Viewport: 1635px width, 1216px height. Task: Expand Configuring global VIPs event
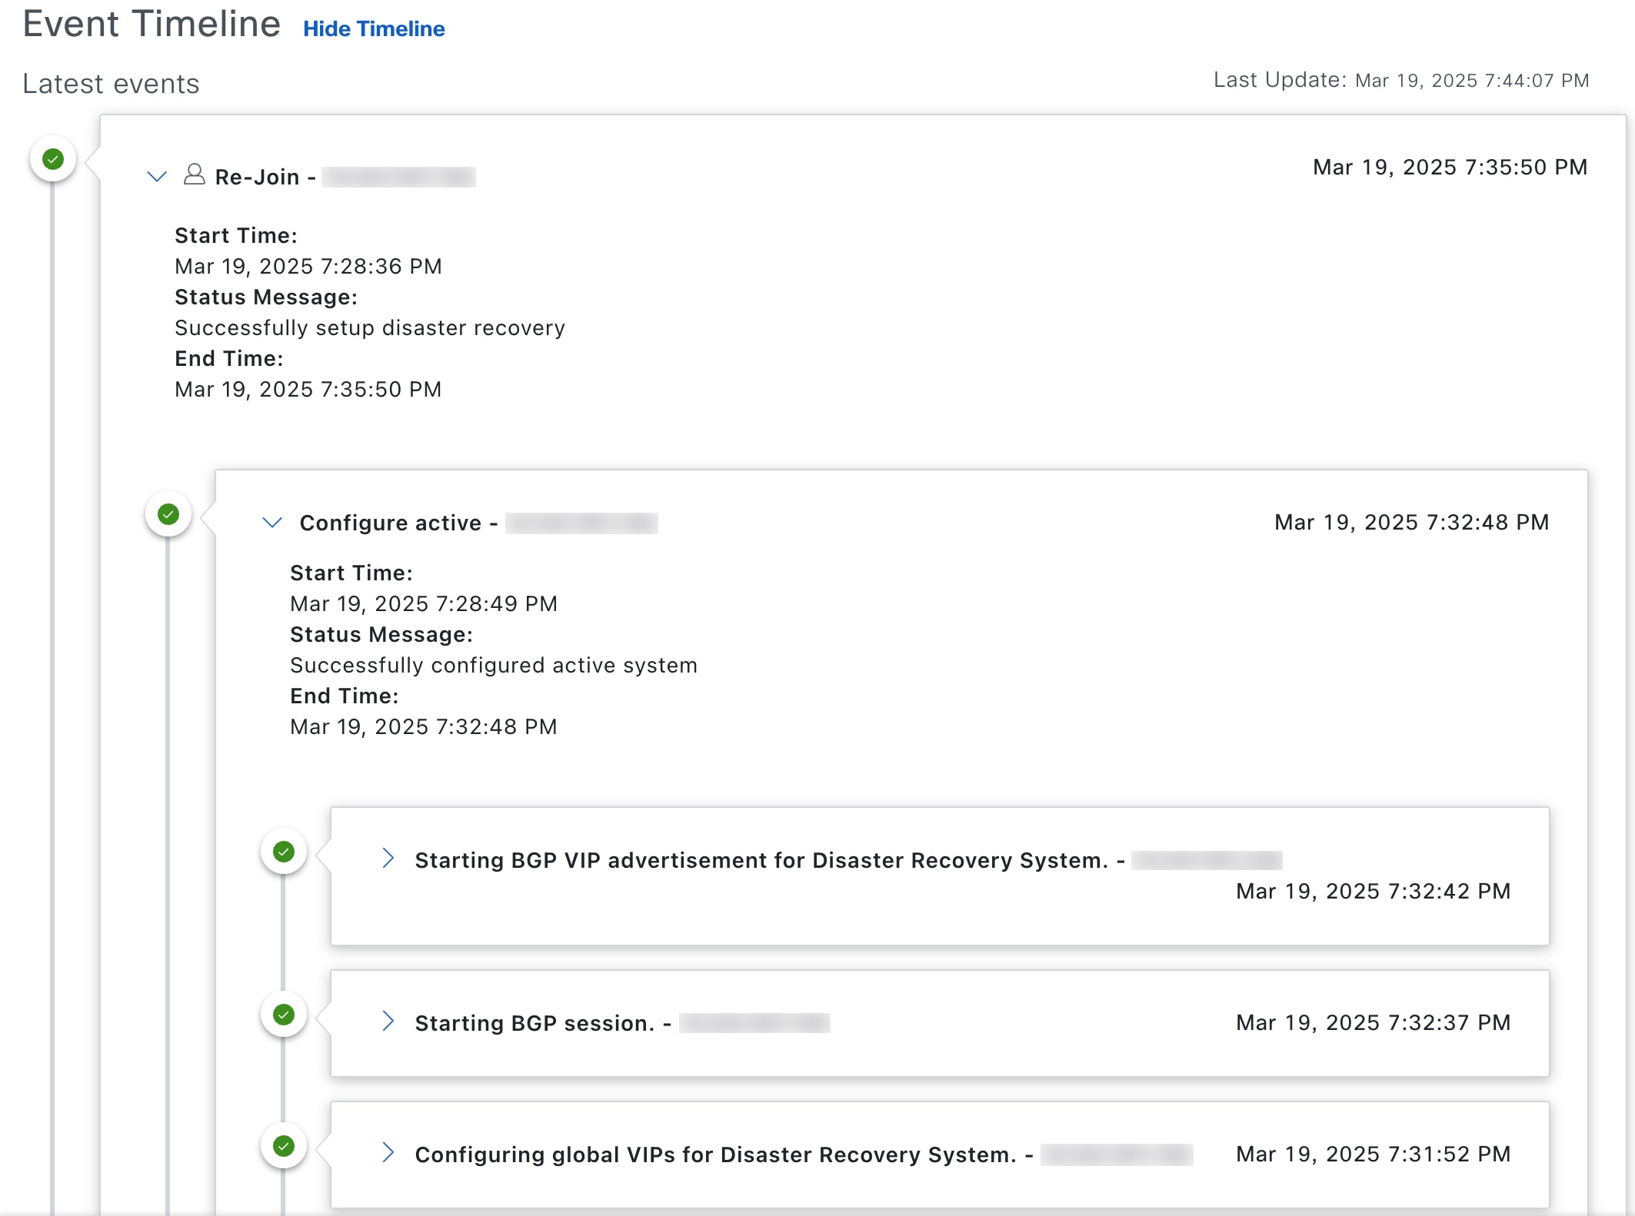click(388, 1153)
